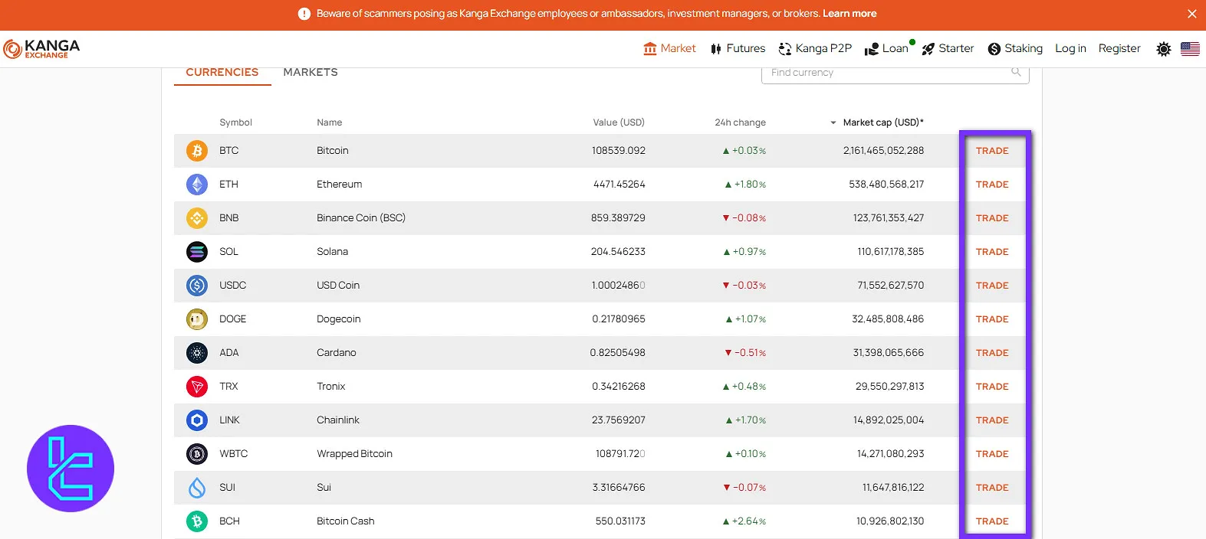Toggle the light/dark theme sun icon

coord(1163,49)
